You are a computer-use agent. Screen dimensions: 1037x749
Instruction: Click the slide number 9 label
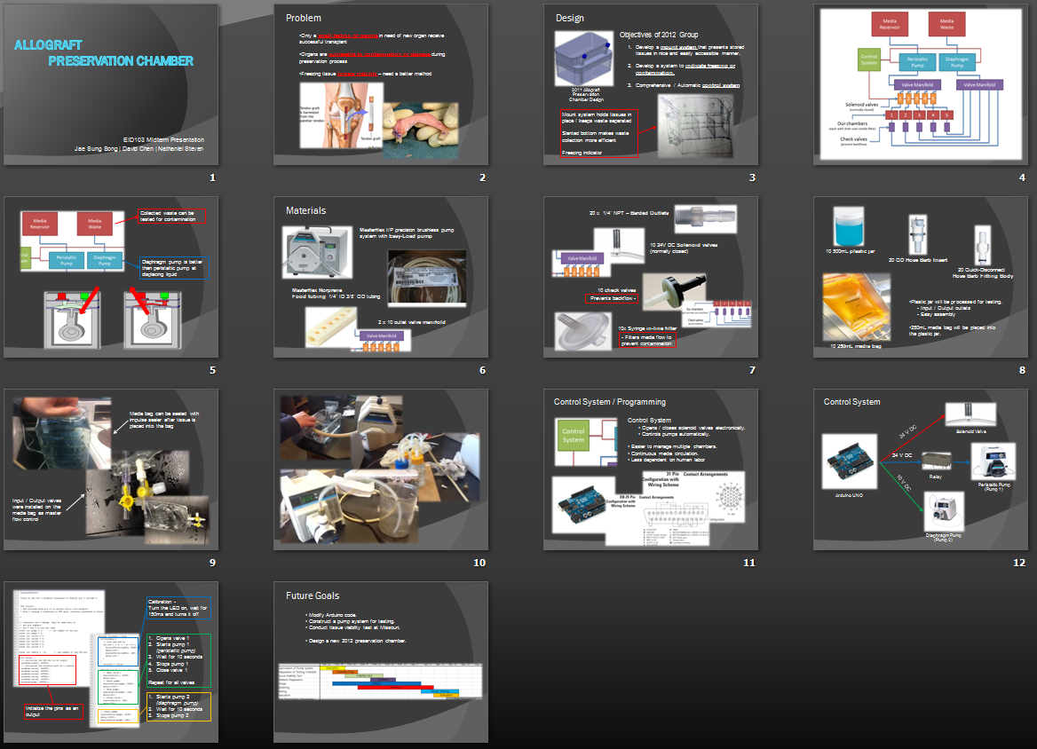tap(212, 563)
